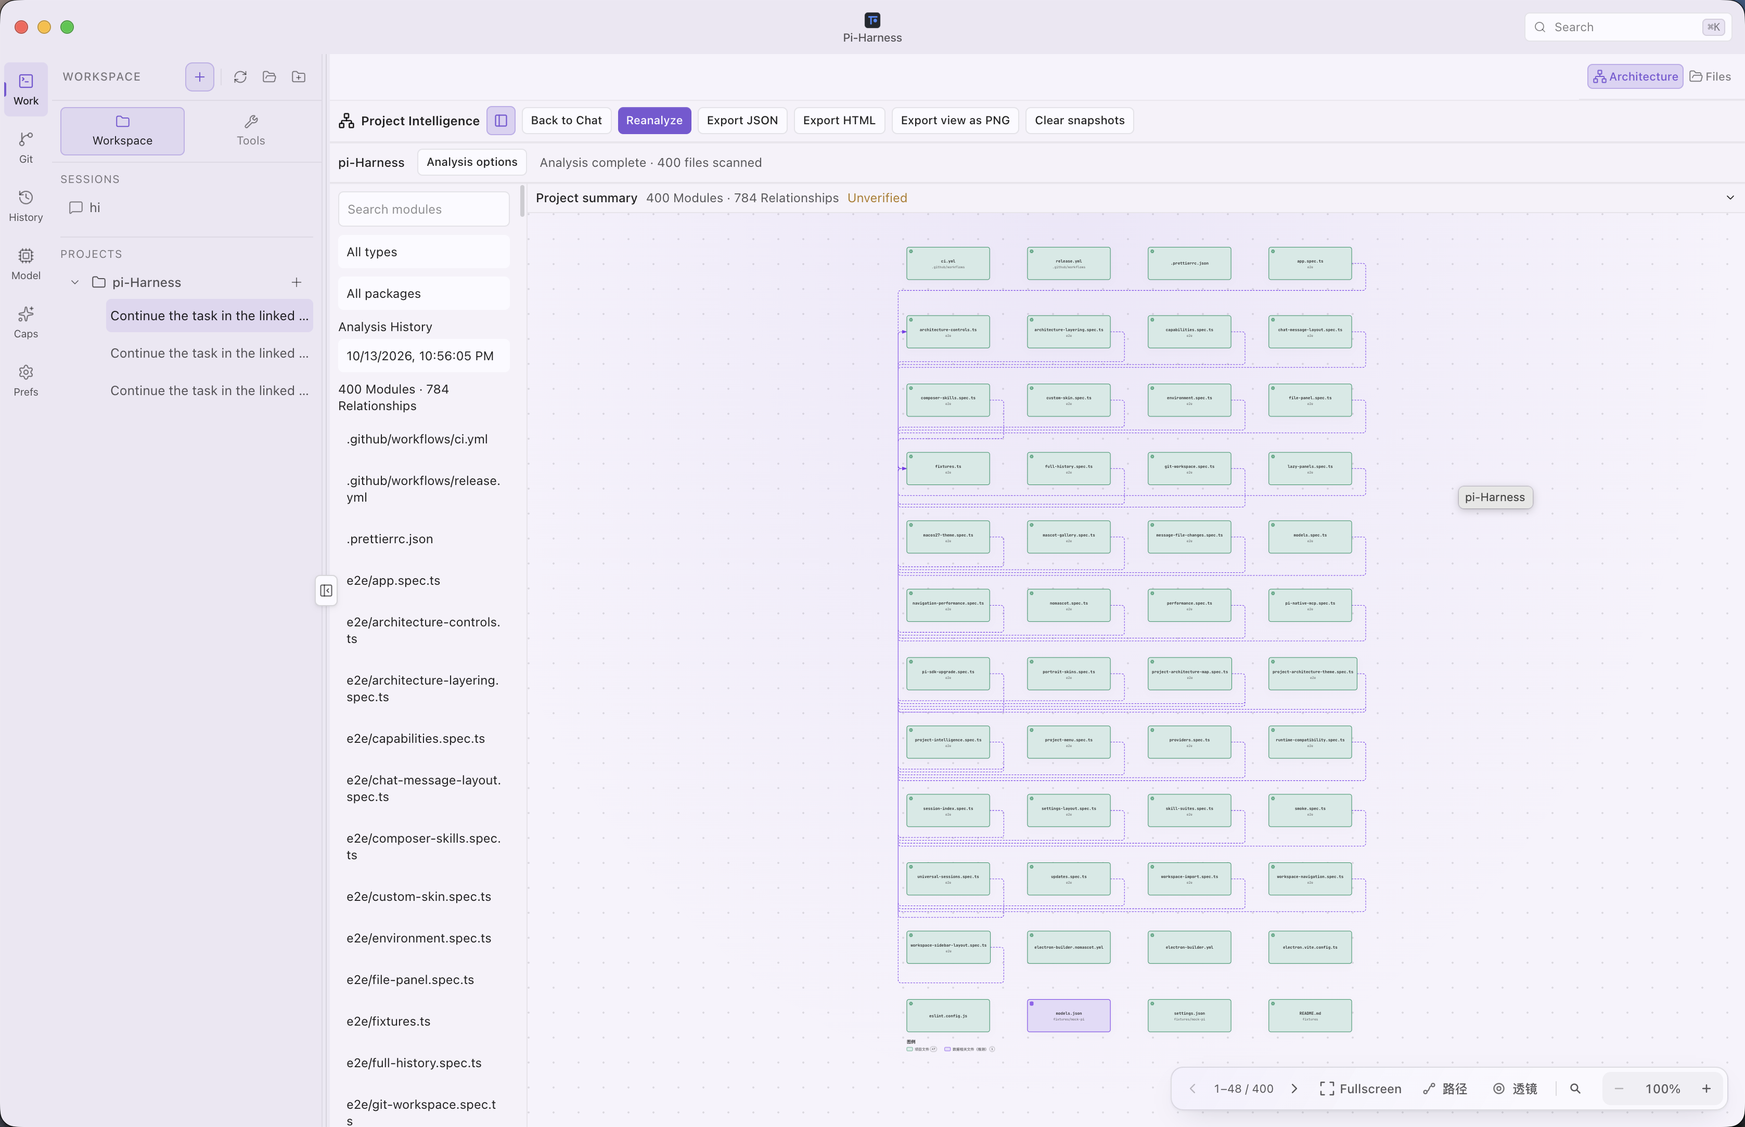The height and width of the screenshot is (1127, 1745).
Task: Click the Unverified status label
Action: coord(877,199)
